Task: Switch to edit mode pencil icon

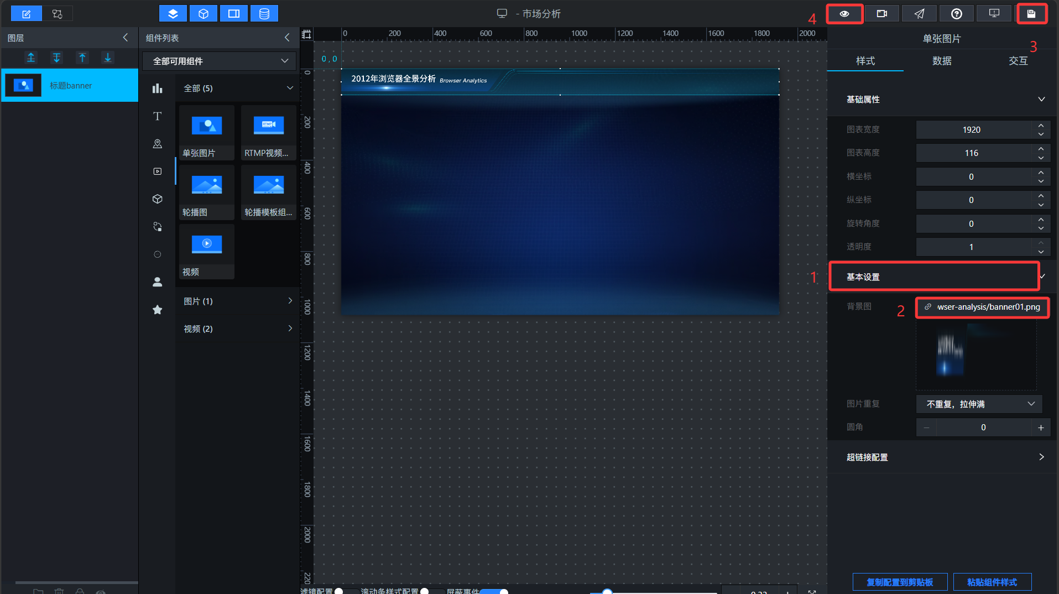Action: (x=26, y=14)
